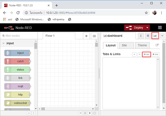Add a new dashboard link button
The height and width of the screenshot is (116, 166).
pos(155,54)
